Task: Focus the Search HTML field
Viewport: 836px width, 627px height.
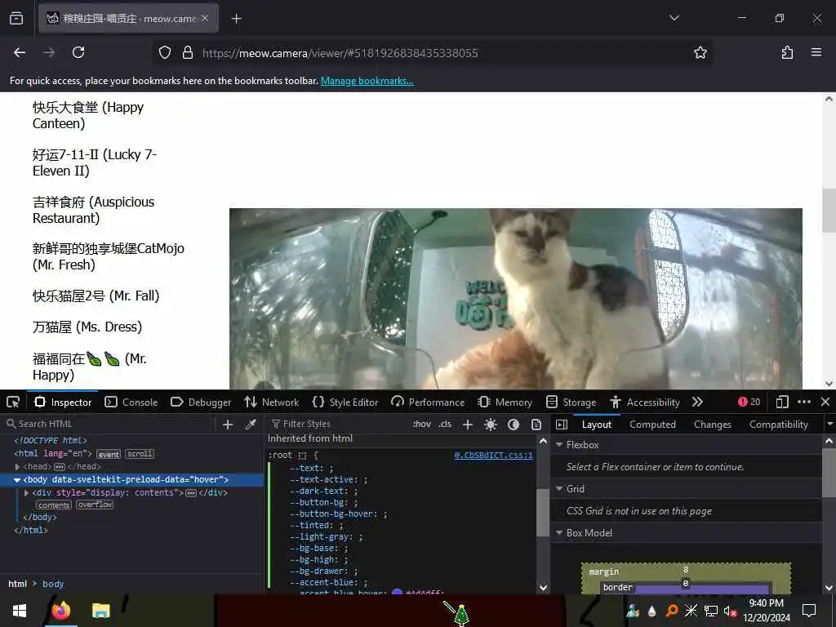Action: click(x=109, y=424)
